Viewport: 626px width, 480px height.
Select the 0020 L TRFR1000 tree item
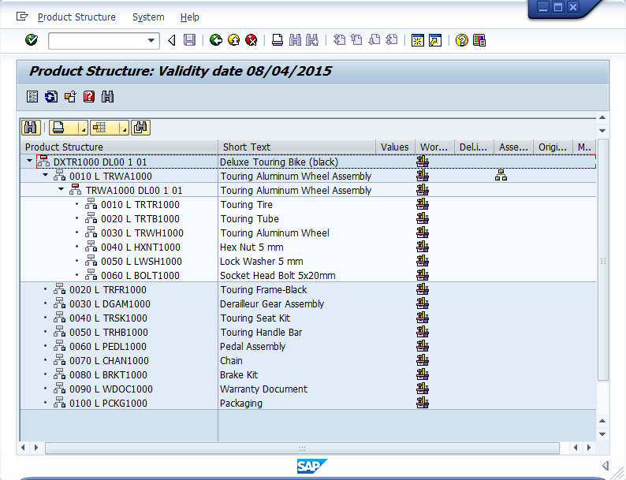coord(108,290)
